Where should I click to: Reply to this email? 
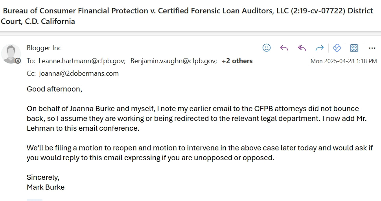point(284,48)
